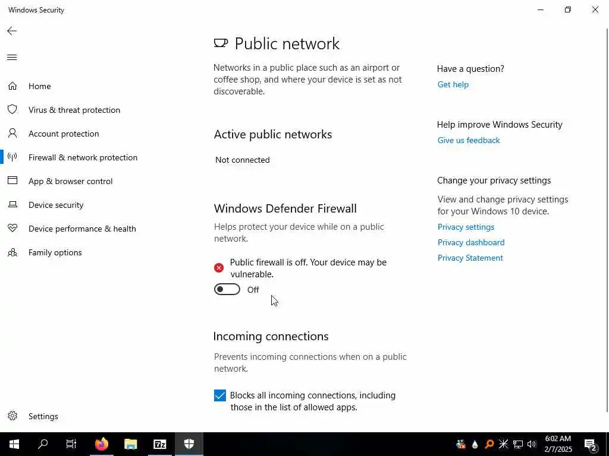Screen dimensions: 609x456
Task: Click the 'Public network' page heading
Action: [287, 43]
